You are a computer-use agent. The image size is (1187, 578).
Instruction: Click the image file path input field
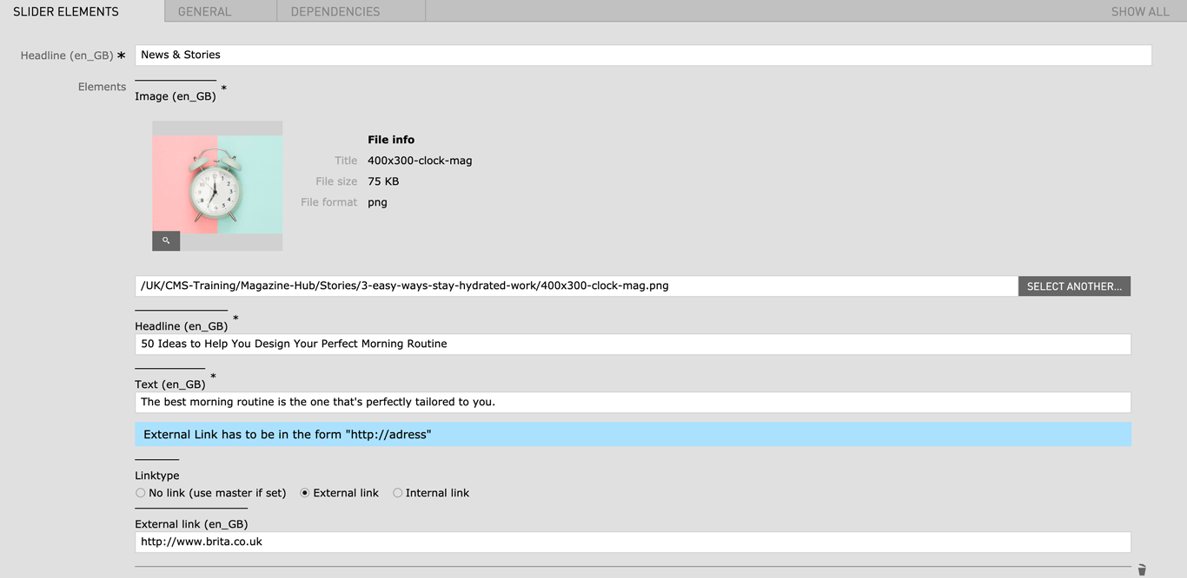576,286
